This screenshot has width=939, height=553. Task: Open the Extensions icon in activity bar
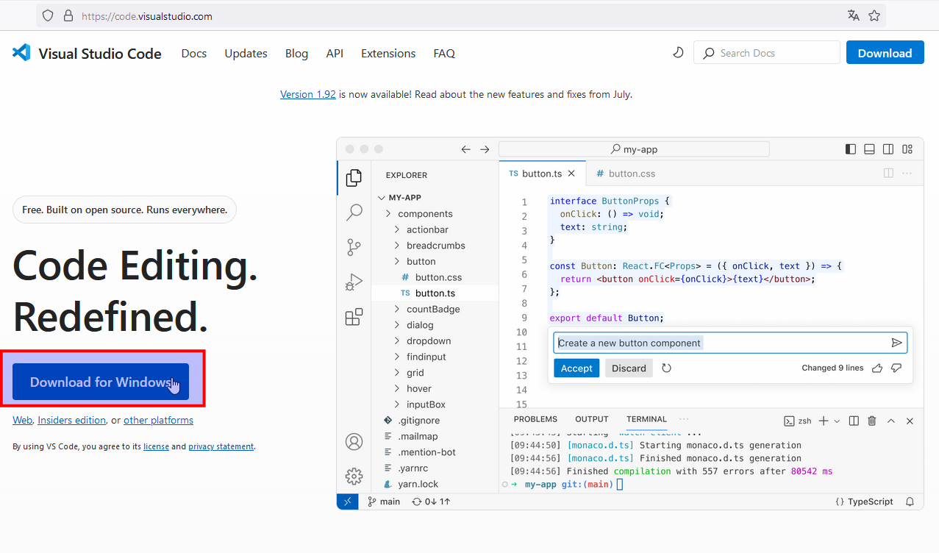click(354, 317)
